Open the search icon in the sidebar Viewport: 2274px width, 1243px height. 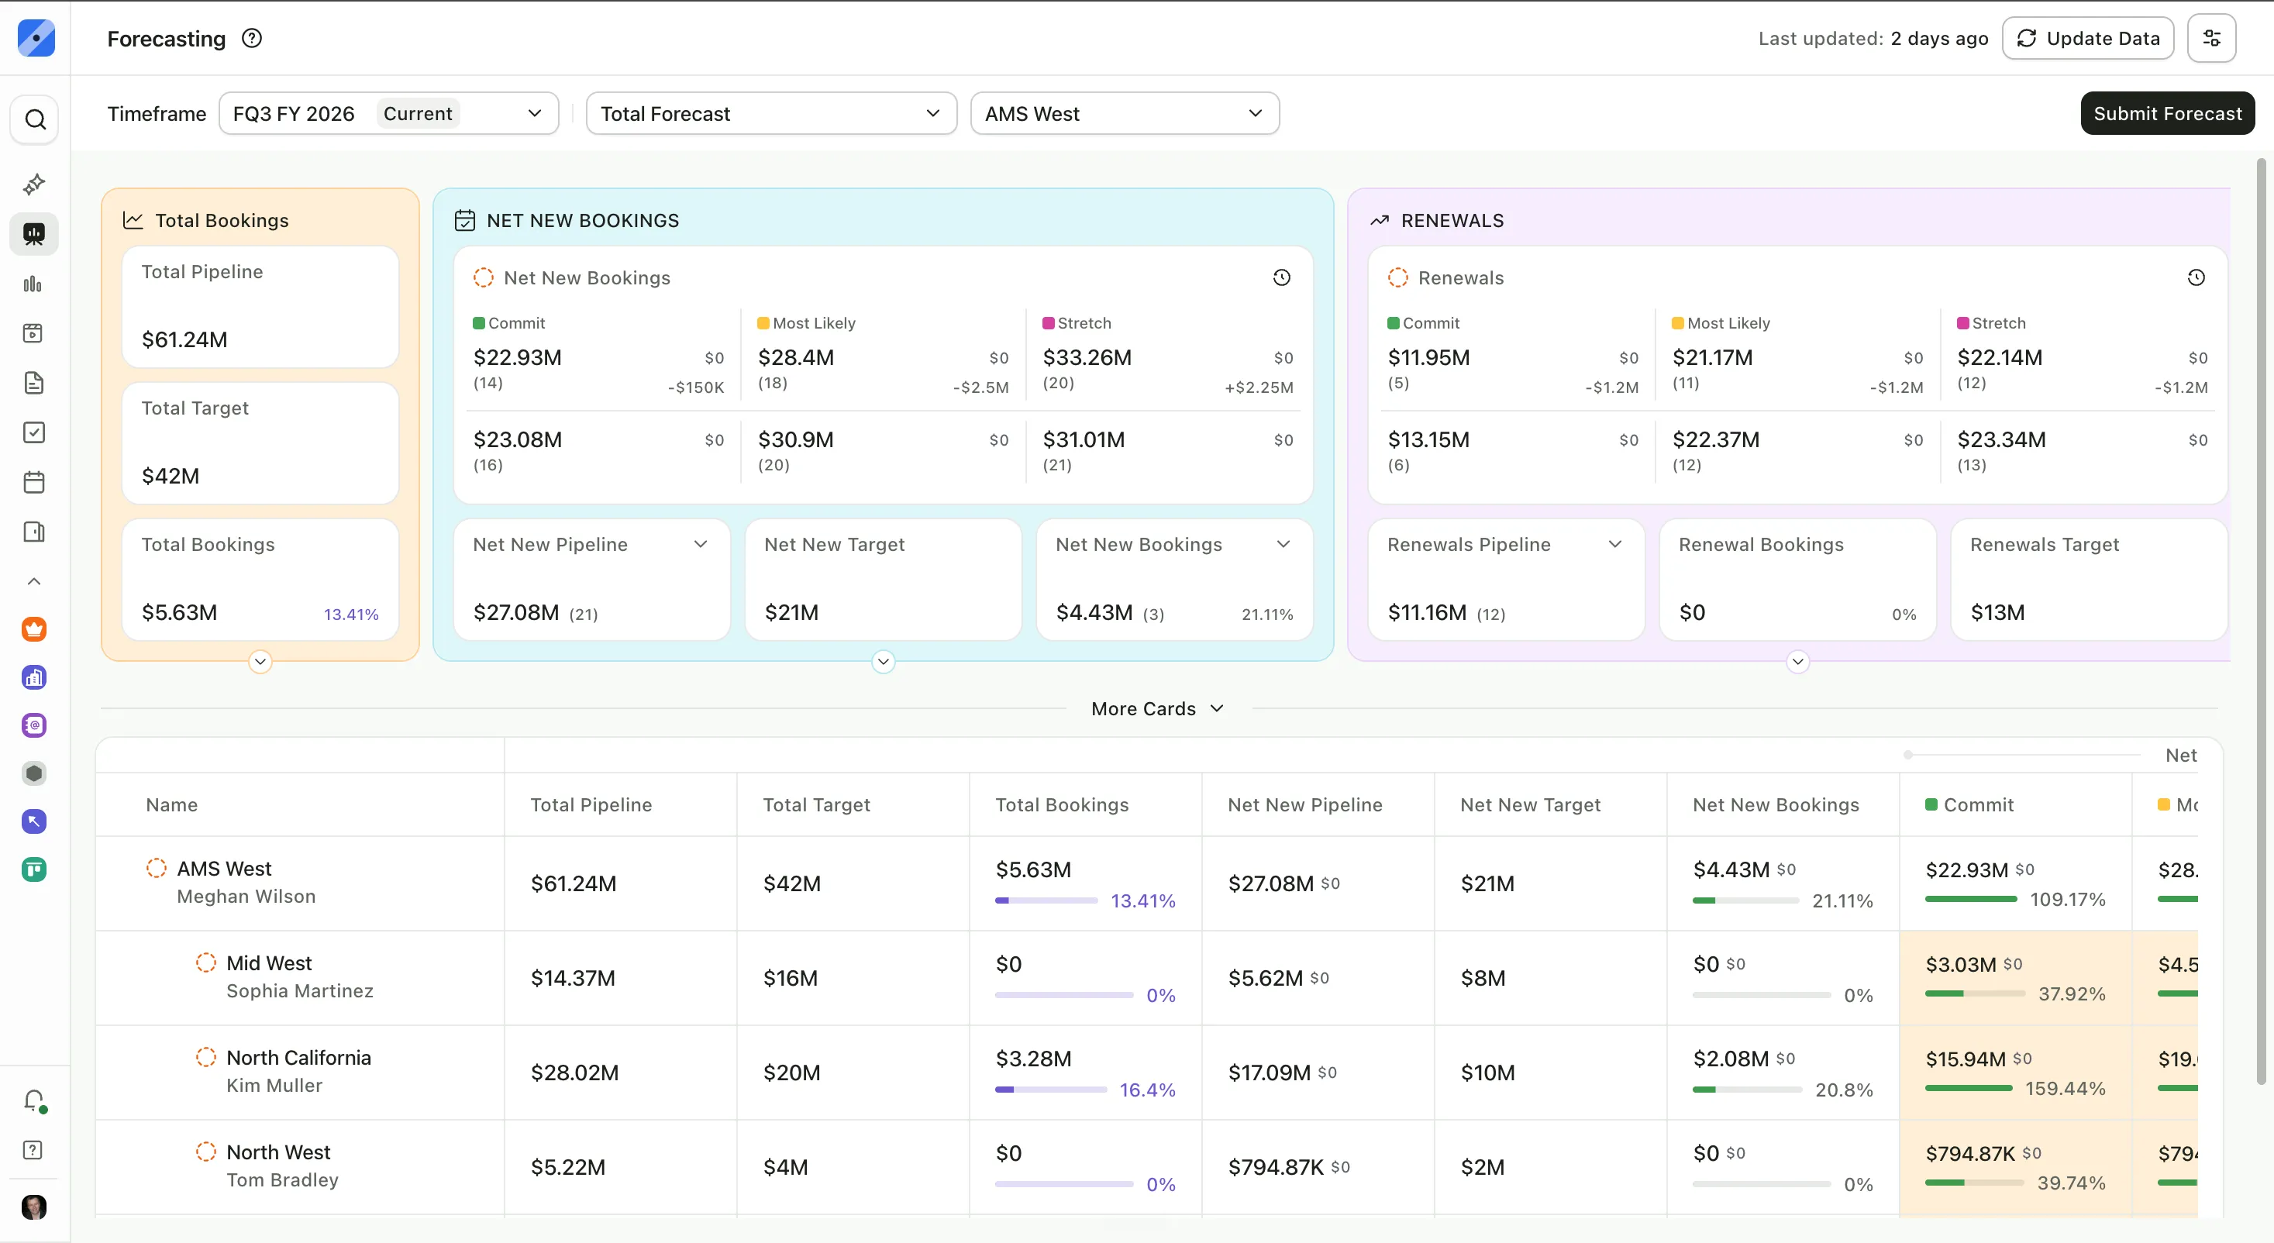pyautogui.click(x=34, y=119)
